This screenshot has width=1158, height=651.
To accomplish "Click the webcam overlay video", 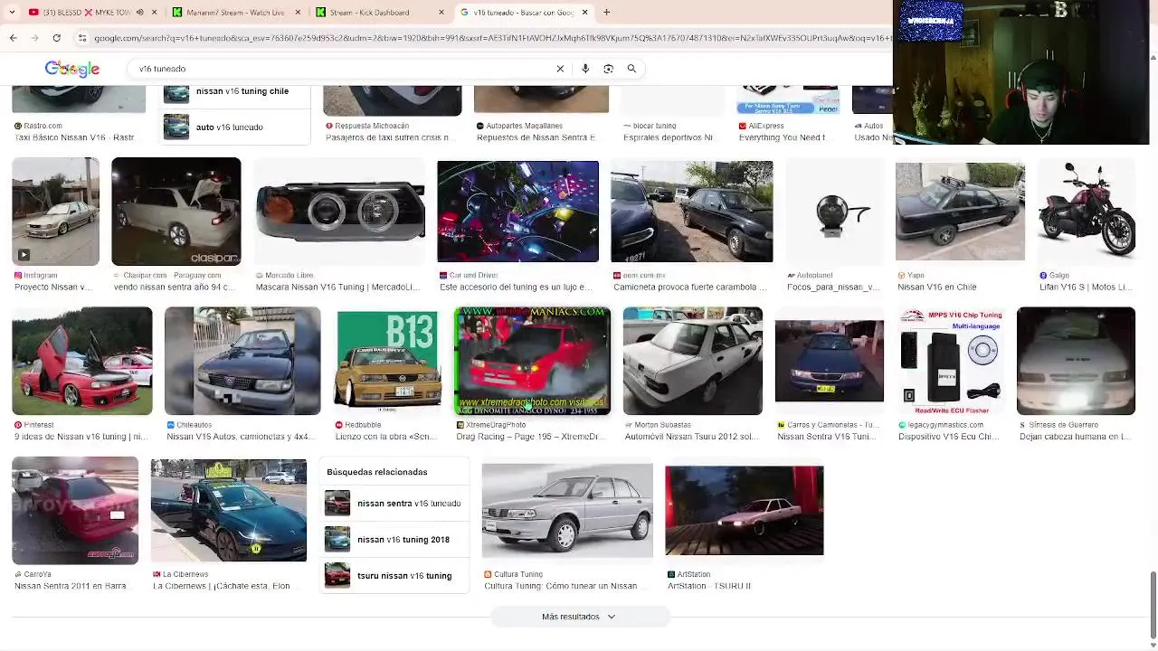I will tap(1020, 72).
